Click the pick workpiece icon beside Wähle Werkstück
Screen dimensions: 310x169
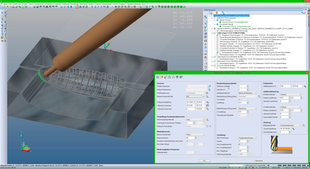click(x=209, y=86)
